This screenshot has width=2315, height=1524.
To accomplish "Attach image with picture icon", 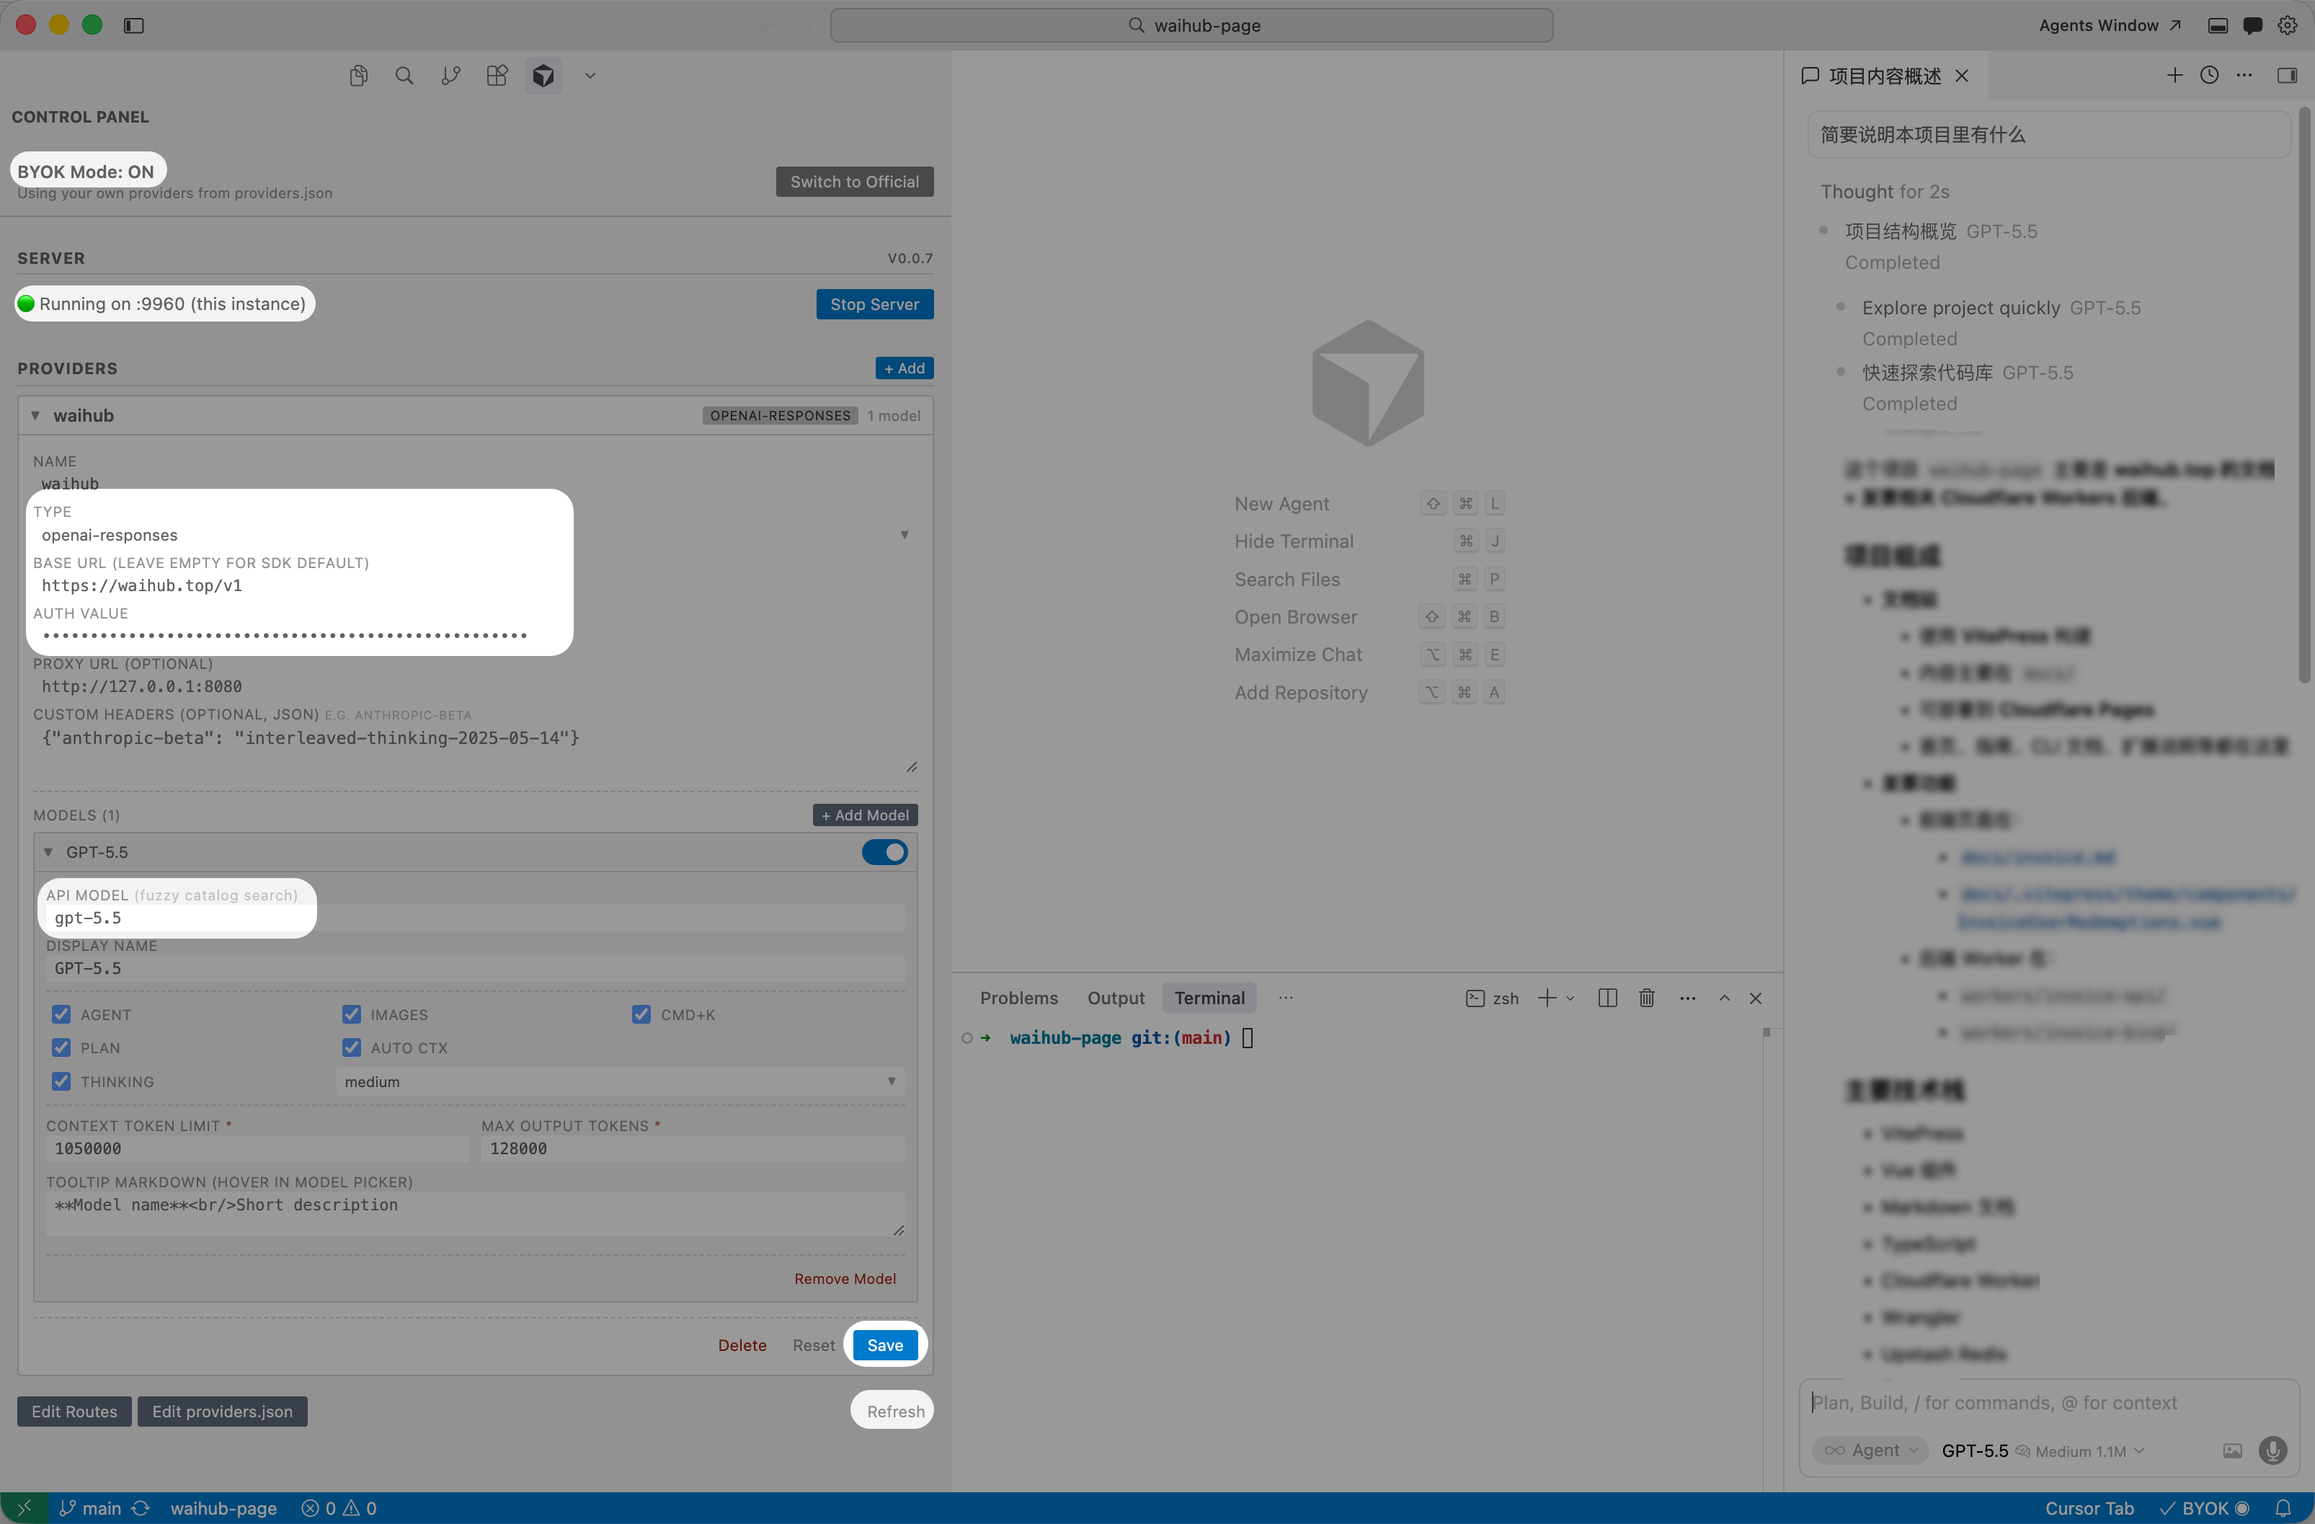I will (x=2232, y=1451).
